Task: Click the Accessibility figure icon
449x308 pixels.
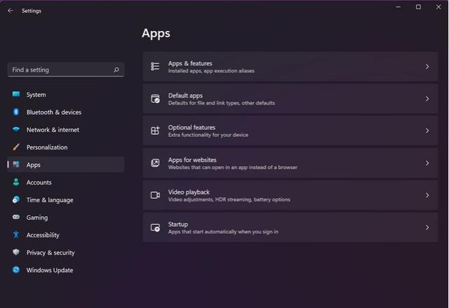Action: [x=16, y=235]
